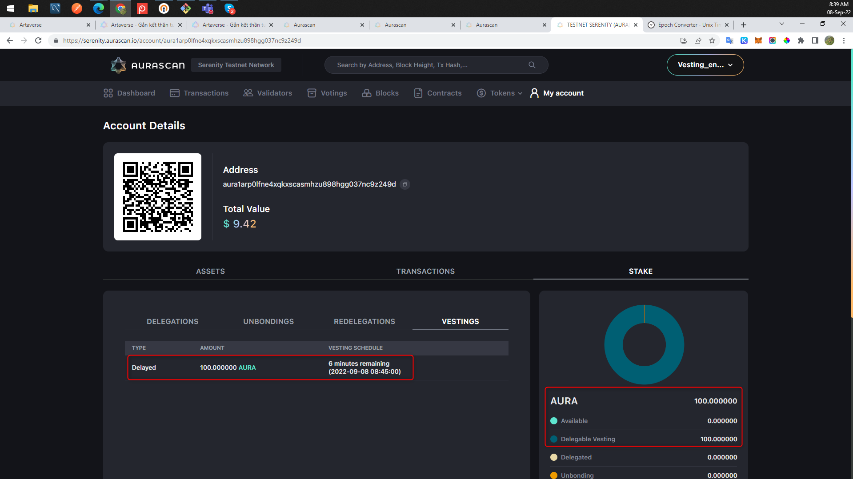Click the Serenity Testnet Network button

click(236, 64)
